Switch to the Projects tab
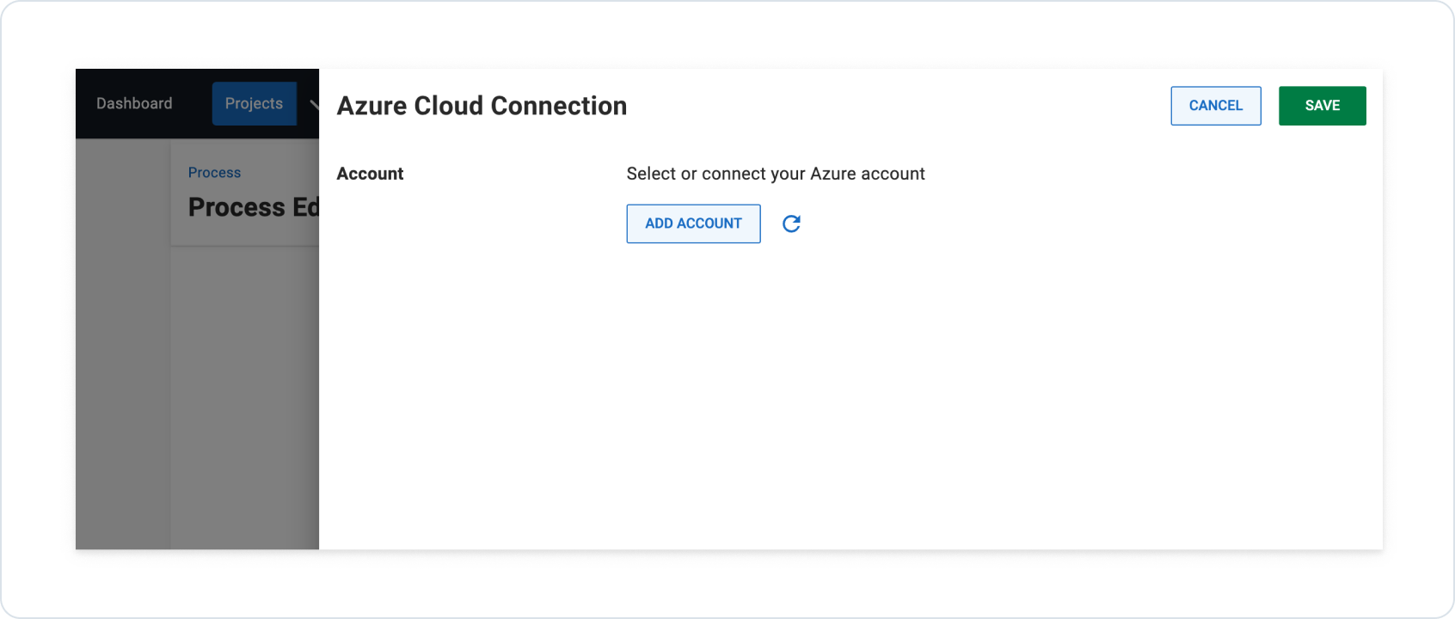This screenshot has height=619, width=1455. (x=254, y=103)
